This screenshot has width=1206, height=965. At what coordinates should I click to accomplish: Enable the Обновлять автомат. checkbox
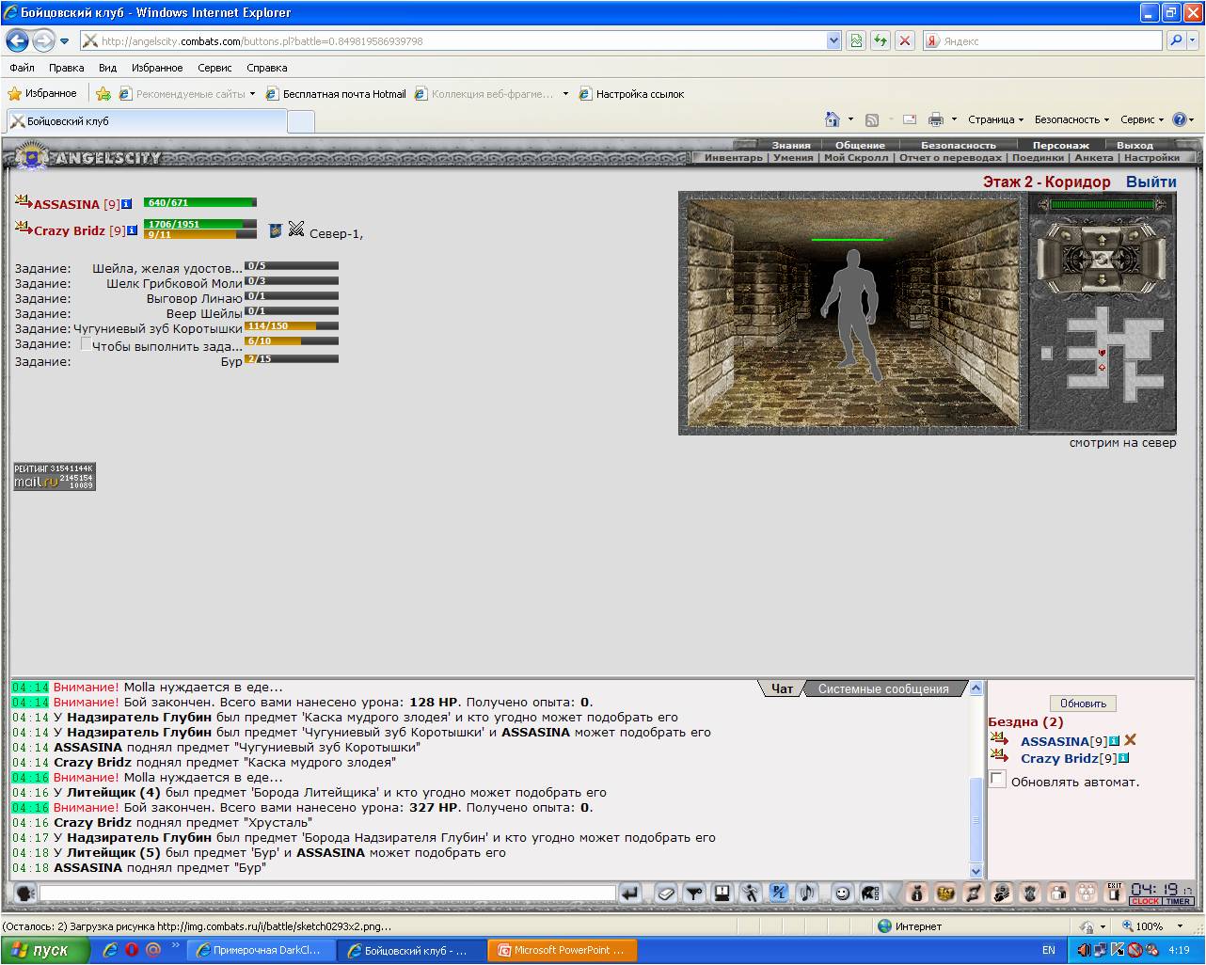point(997,779)
